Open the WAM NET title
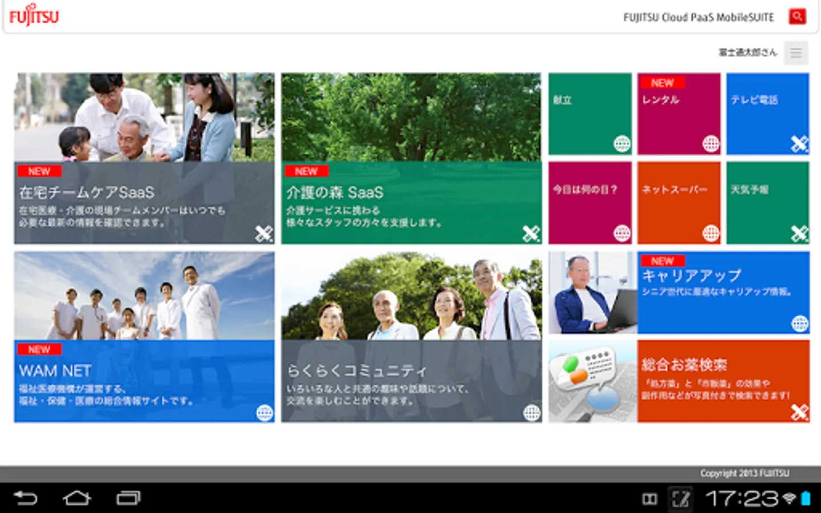 click(x=55, y=371)
